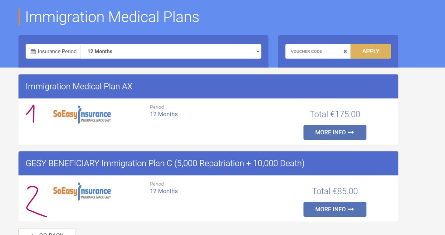Select the GESY BENEFICIARY Immigration Plan C header
The width and height of the screenshot is (445, 235).
pos(165,163)
